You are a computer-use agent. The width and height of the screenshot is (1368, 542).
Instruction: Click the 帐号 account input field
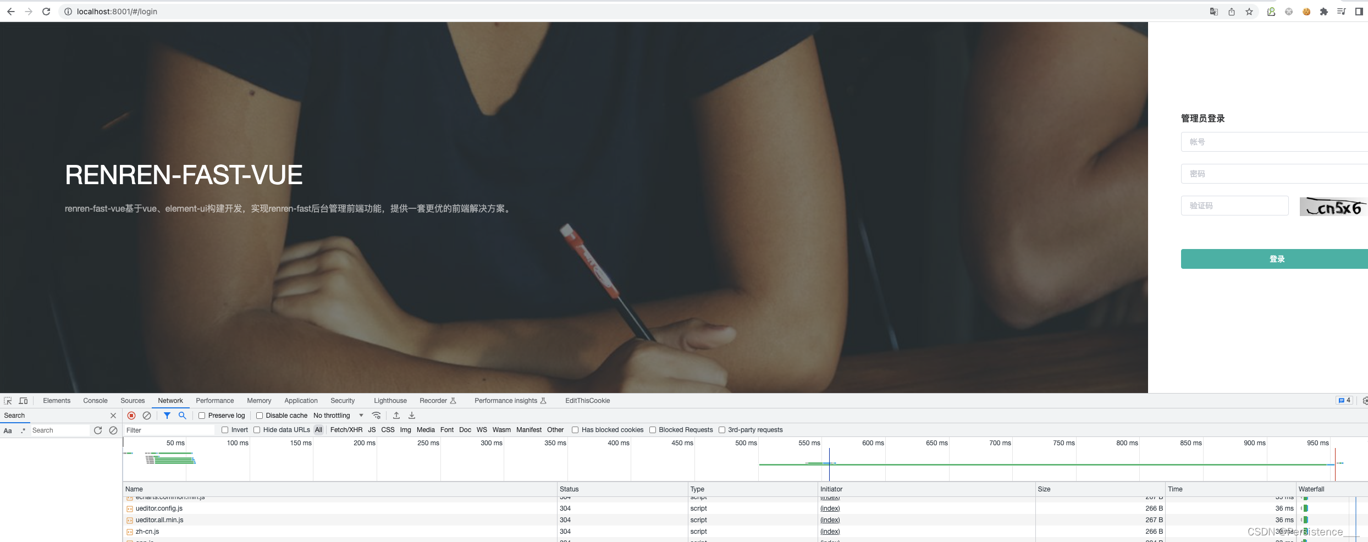(x=1275, y=142)
